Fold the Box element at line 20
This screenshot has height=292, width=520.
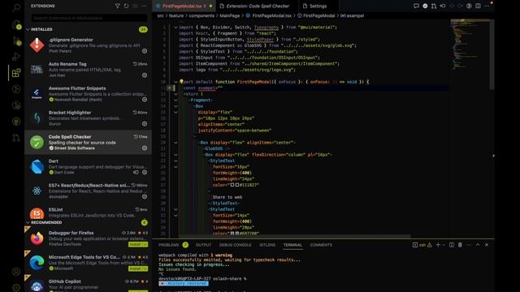(175, 143)
